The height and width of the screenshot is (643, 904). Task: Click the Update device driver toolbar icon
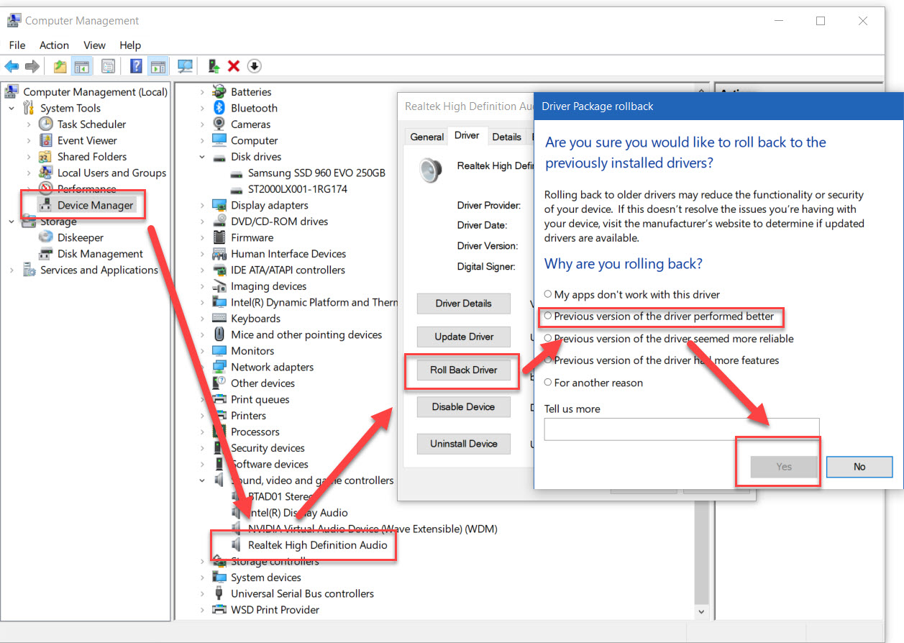214,66
